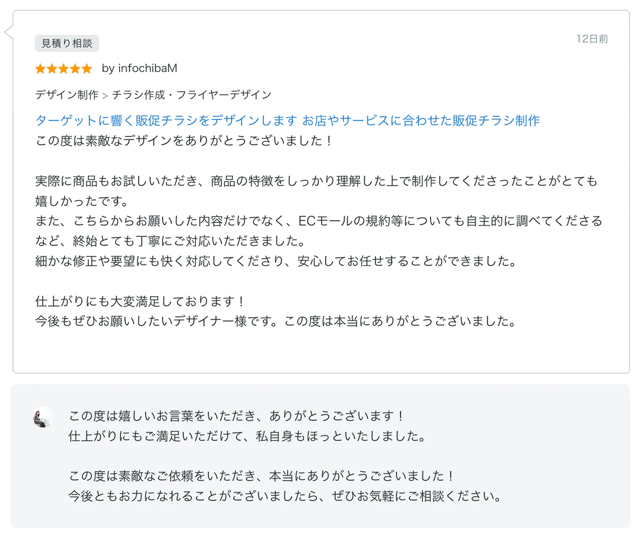Select the fourth orange rating star
Screen dimensions: 638x537
tap(75, 69)
